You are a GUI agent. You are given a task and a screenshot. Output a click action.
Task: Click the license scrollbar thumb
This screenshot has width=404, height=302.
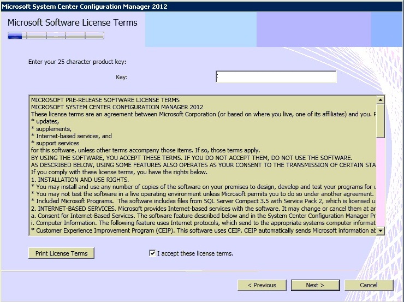[381, 121]
